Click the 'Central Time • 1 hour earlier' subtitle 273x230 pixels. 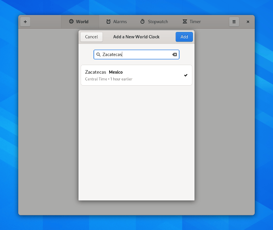coord(108,79)
